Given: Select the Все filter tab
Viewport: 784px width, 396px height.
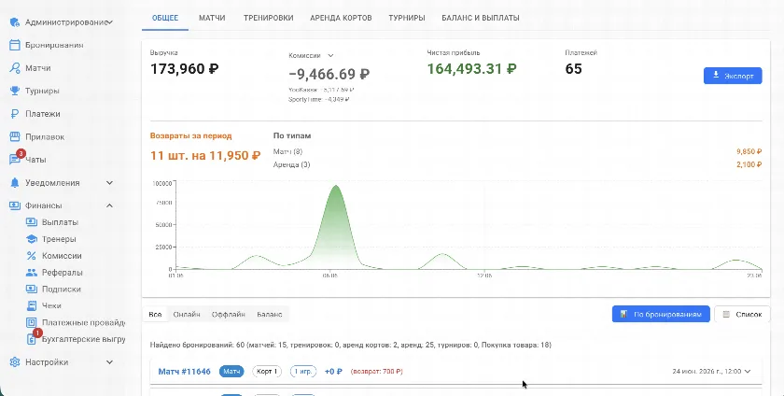Looking at the screenshot, I should (155, 315).
